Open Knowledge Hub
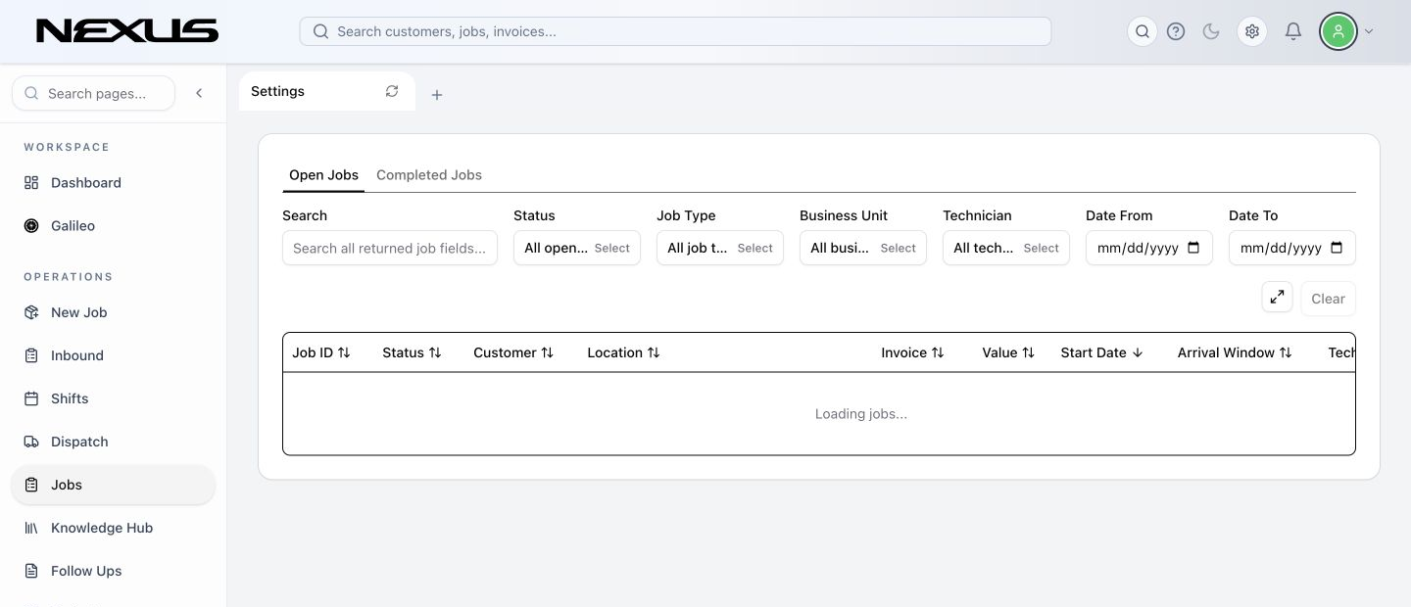1411x607 pixels. [113, 528]
